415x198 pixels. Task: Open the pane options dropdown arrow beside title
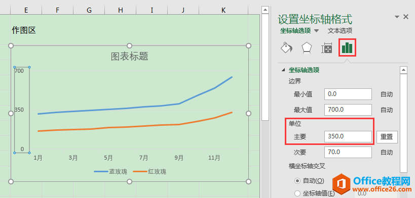[397, 17]
